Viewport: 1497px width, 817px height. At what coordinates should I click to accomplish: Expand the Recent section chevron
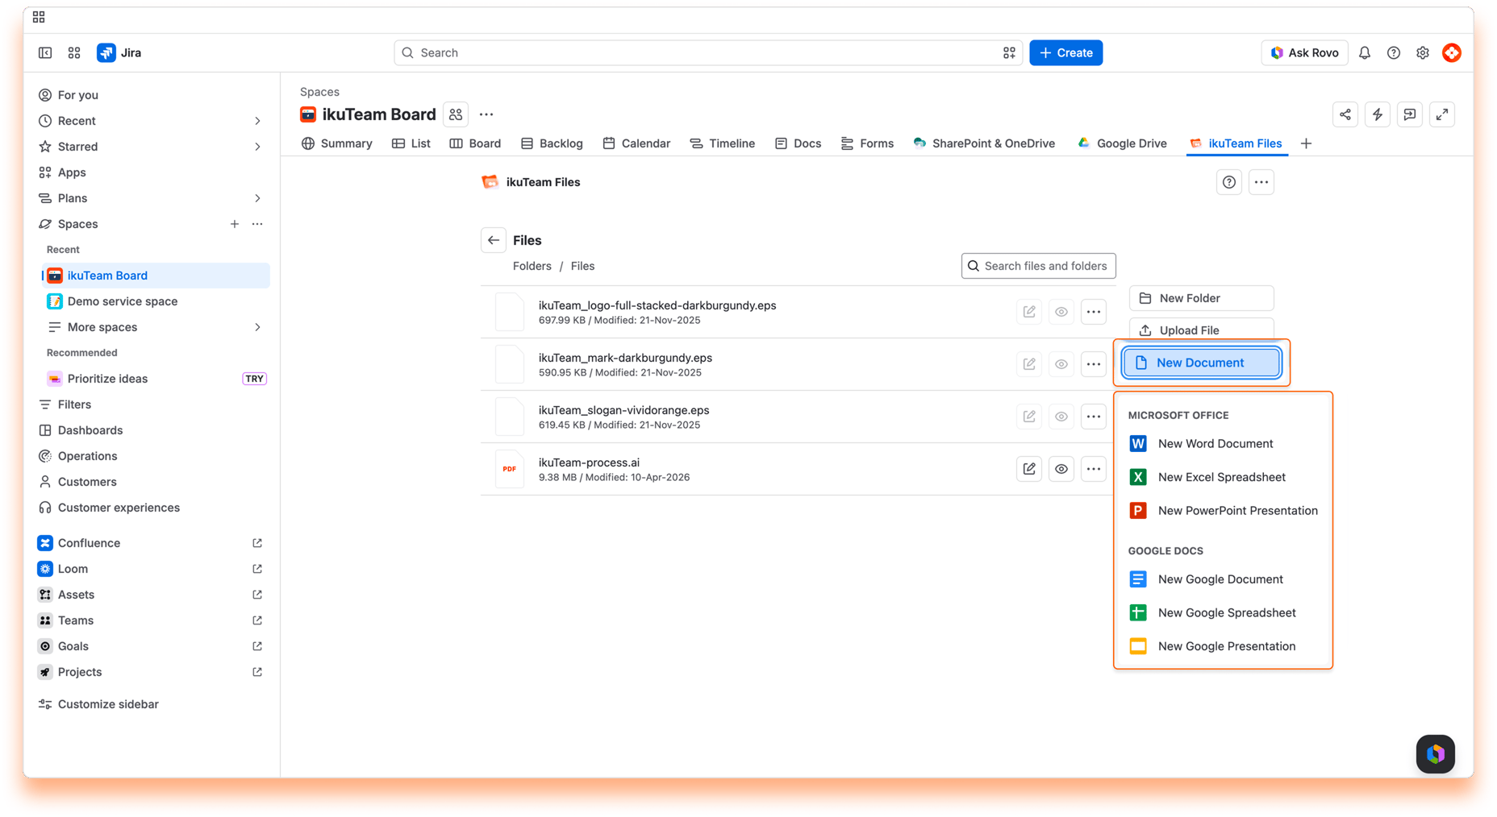(257, 121)
